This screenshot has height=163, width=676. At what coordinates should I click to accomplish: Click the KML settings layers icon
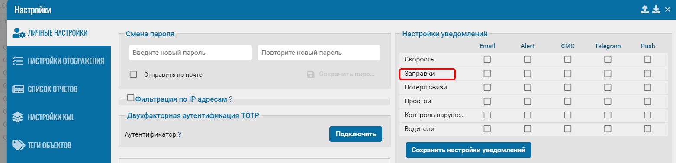[x=18, y=117]
